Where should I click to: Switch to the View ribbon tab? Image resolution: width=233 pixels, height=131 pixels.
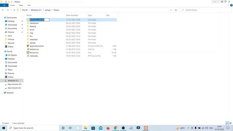click(29, 5)
